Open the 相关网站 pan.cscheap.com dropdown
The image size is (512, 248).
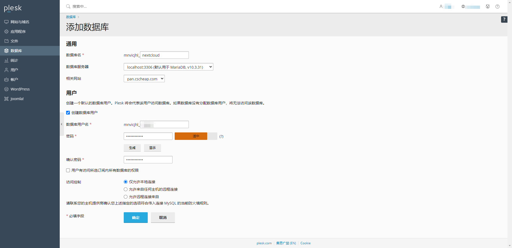tap(144, 78)
